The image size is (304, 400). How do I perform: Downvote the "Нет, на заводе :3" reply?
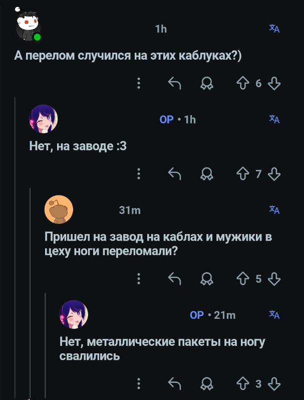274,174
